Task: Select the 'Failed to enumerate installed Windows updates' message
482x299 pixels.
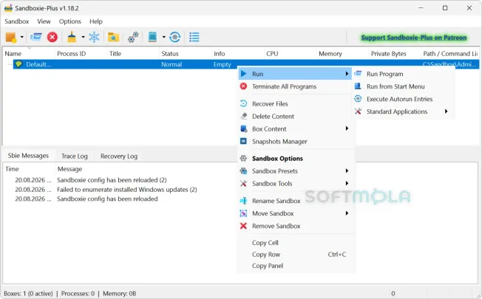Action: coord(126,190)
